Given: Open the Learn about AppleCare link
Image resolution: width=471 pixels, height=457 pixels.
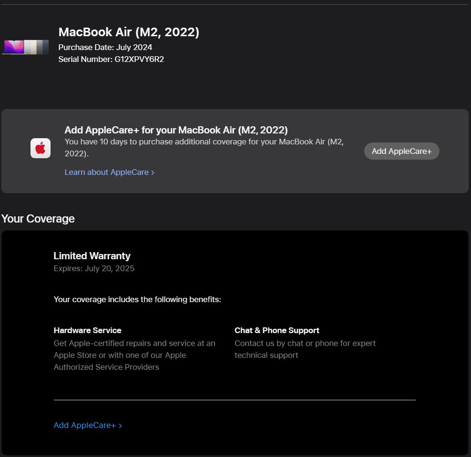Looking at the screenshot, I should pyautogui.click(x=106, y=172).
